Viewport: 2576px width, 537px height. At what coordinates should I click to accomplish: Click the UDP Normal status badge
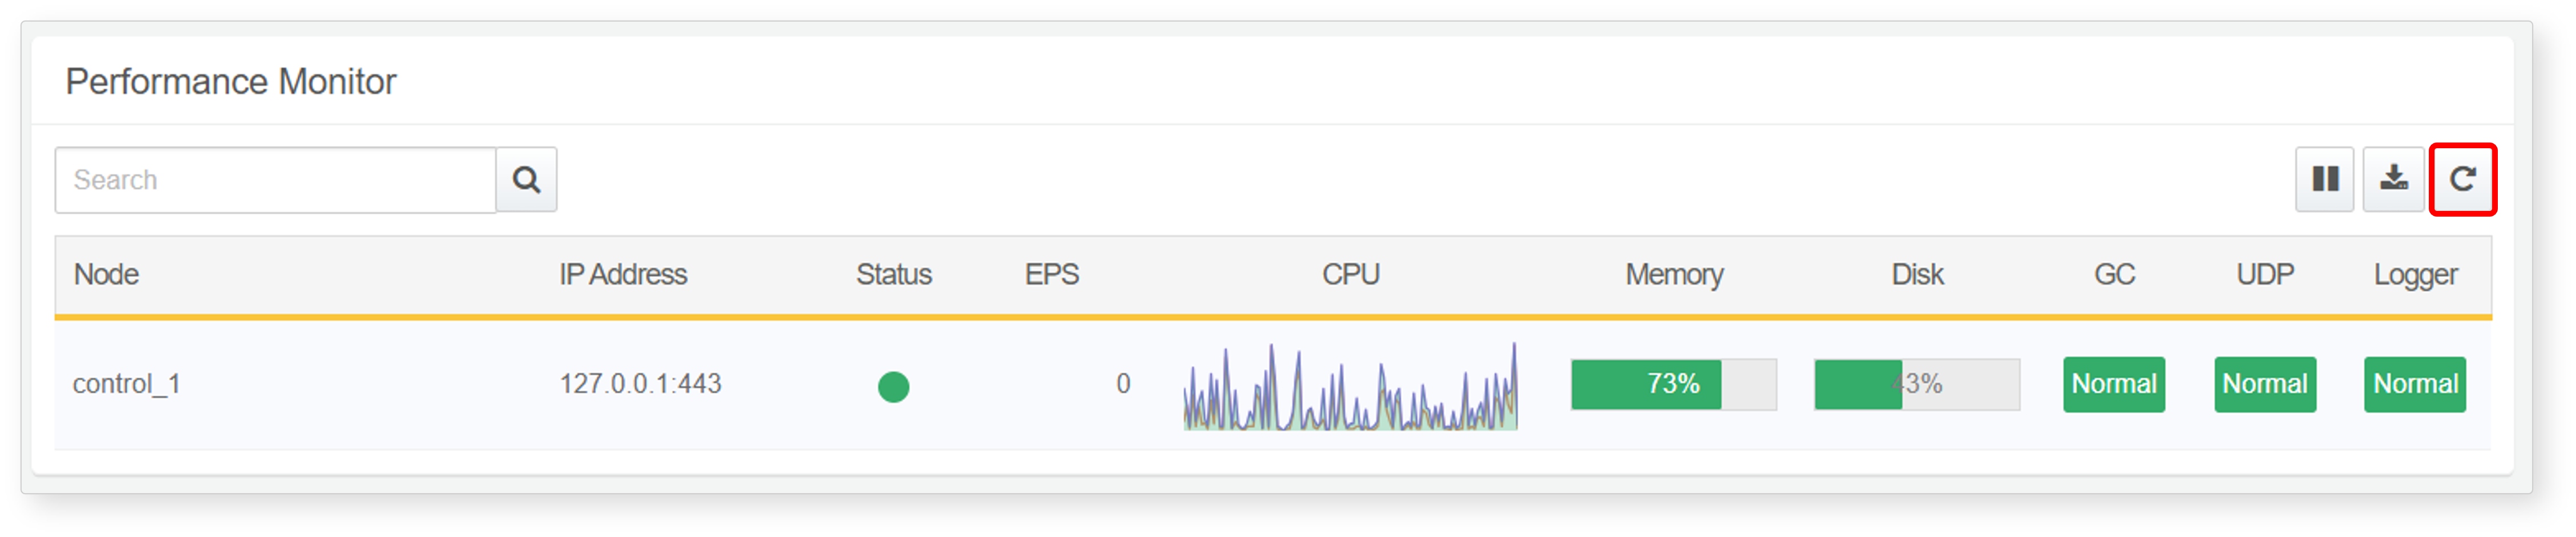click(x=2265, y=384)
